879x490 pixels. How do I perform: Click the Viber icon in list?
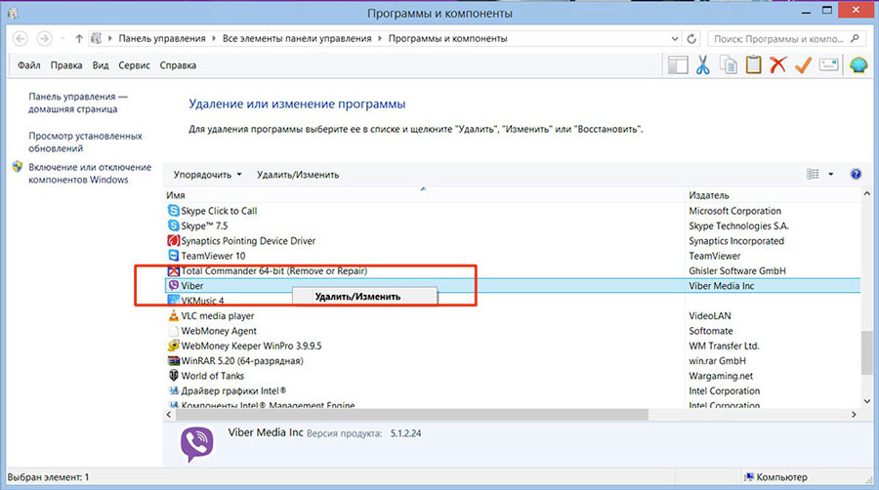click(x=173, y=286)
